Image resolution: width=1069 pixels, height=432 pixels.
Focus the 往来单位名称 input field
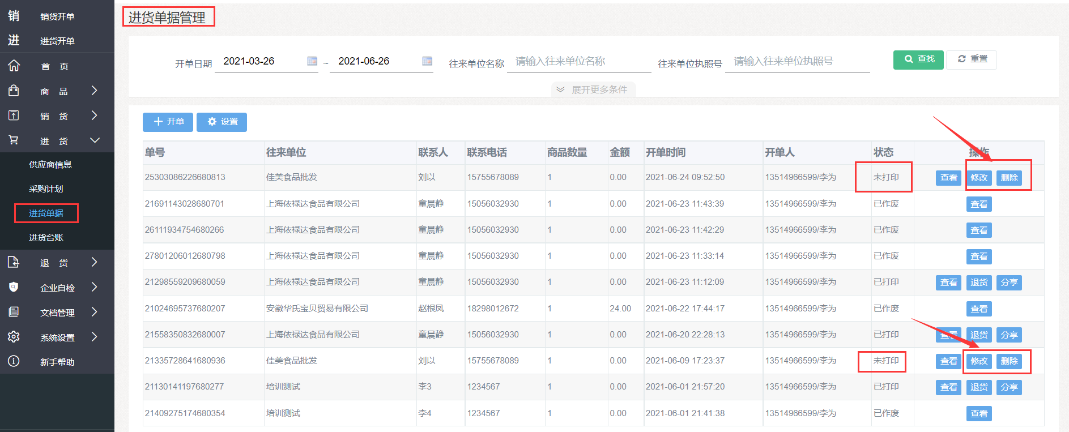(x=578, y=62)
